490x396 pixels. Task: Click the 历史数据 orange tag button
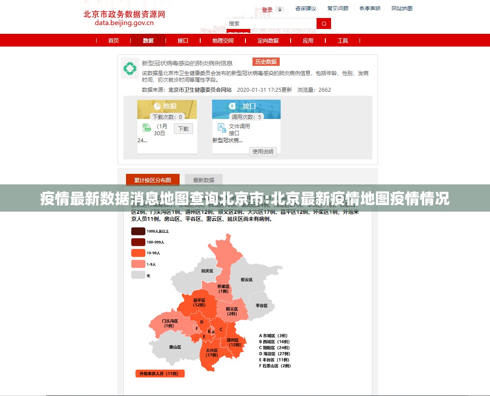coord(266,62)
